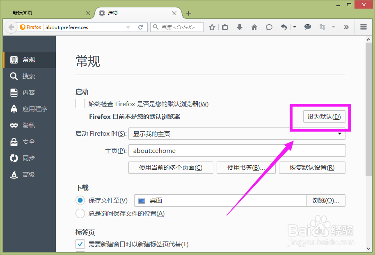375x255 pixels.
Task: Open the 隐私 privacy panel
Action: (x=30, y=125)
